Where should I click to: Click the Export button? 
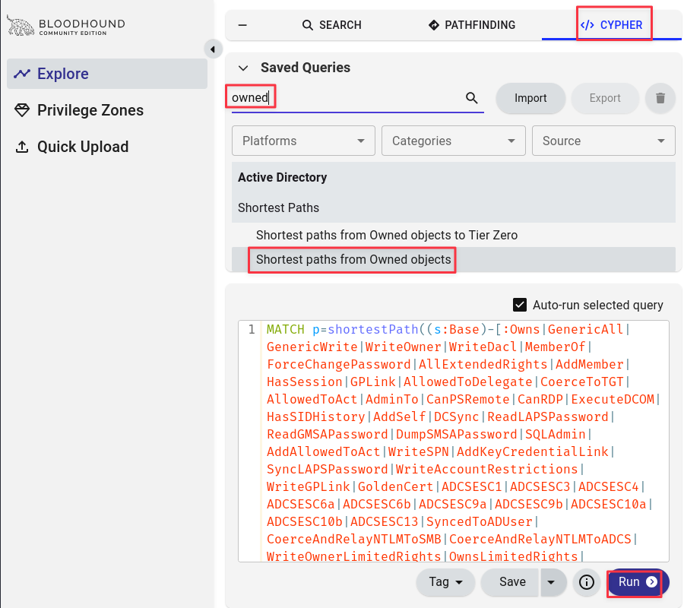click(605, 98)
